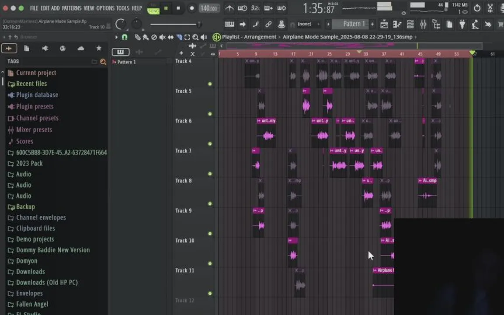Screen dimensions: 504x315
Task: Toggle loop recording icon
Action: tap(282, 8)
